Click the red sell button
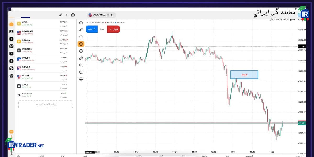 click(x=113, y=29)
